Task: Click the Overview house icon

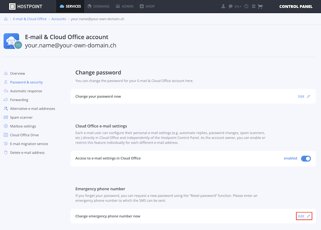Action: (6, 73)
